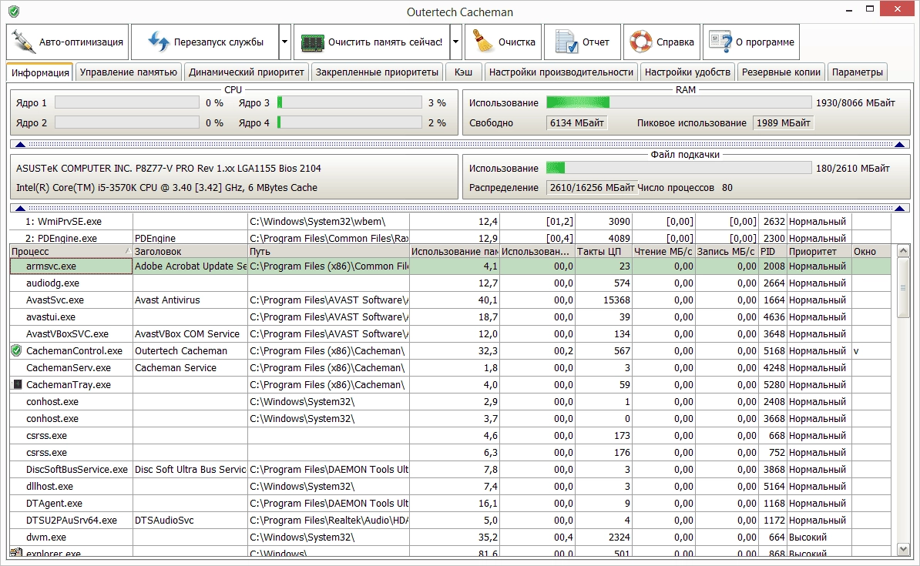Sort by the Путь column header
The image size is (920, 566).
pyautogui.click(x=328, y=251)
